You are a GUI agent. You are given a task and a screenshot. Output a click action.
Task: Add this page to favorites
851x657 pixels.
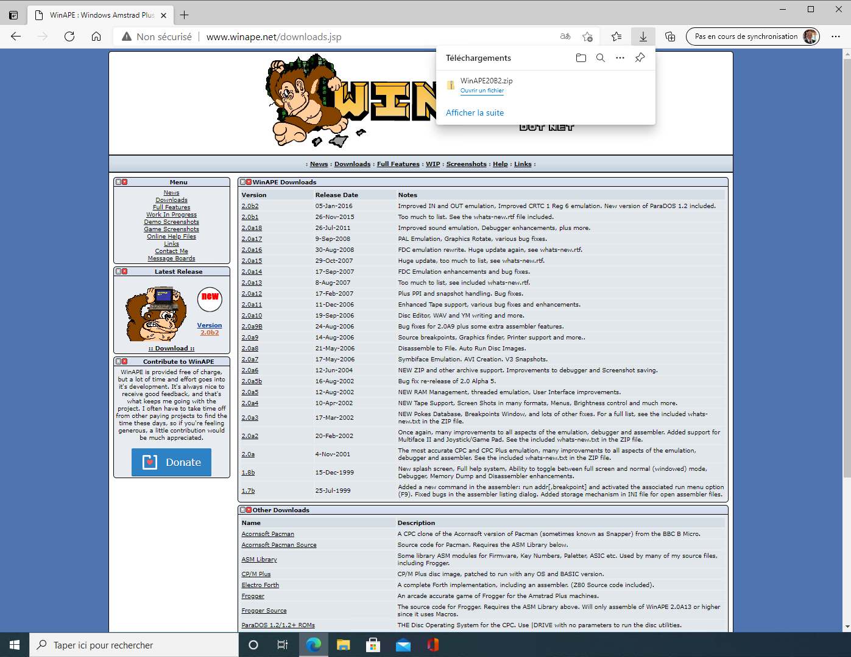click(587, 36)
